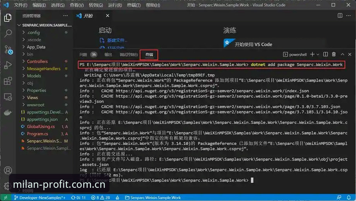Open the 文件(F) menu
Viewport: 356px width, 201px height.
[21, 5]
